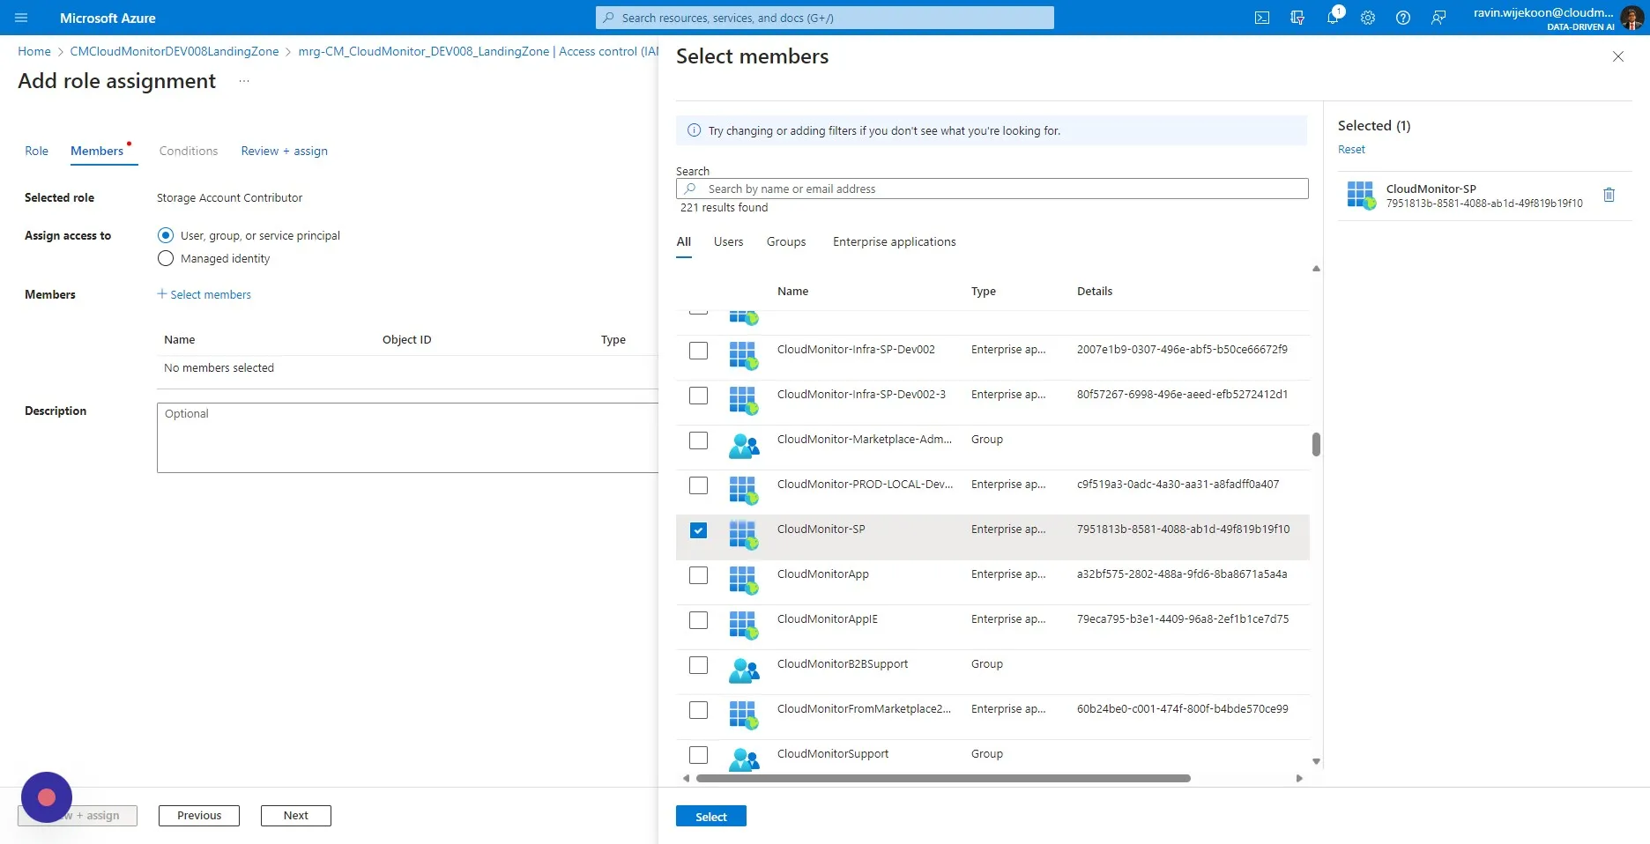Filter by Enterprise applications tab
Viewport: 1650px width, 844px height.
894,241
